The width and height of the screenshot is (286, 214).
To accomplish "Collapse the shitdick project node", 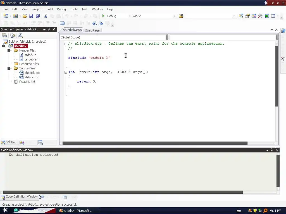I will [x=3, y=46].
